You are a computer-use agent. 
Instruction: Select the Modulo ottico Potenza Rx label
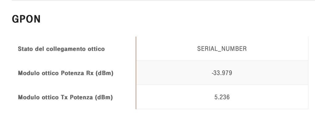(x=66, y=73)
